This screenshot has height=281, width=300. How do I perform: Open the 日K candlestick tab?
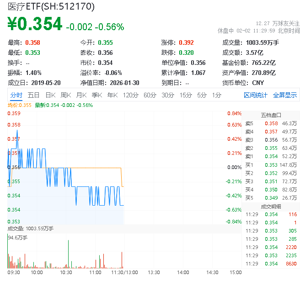point(50,95)
